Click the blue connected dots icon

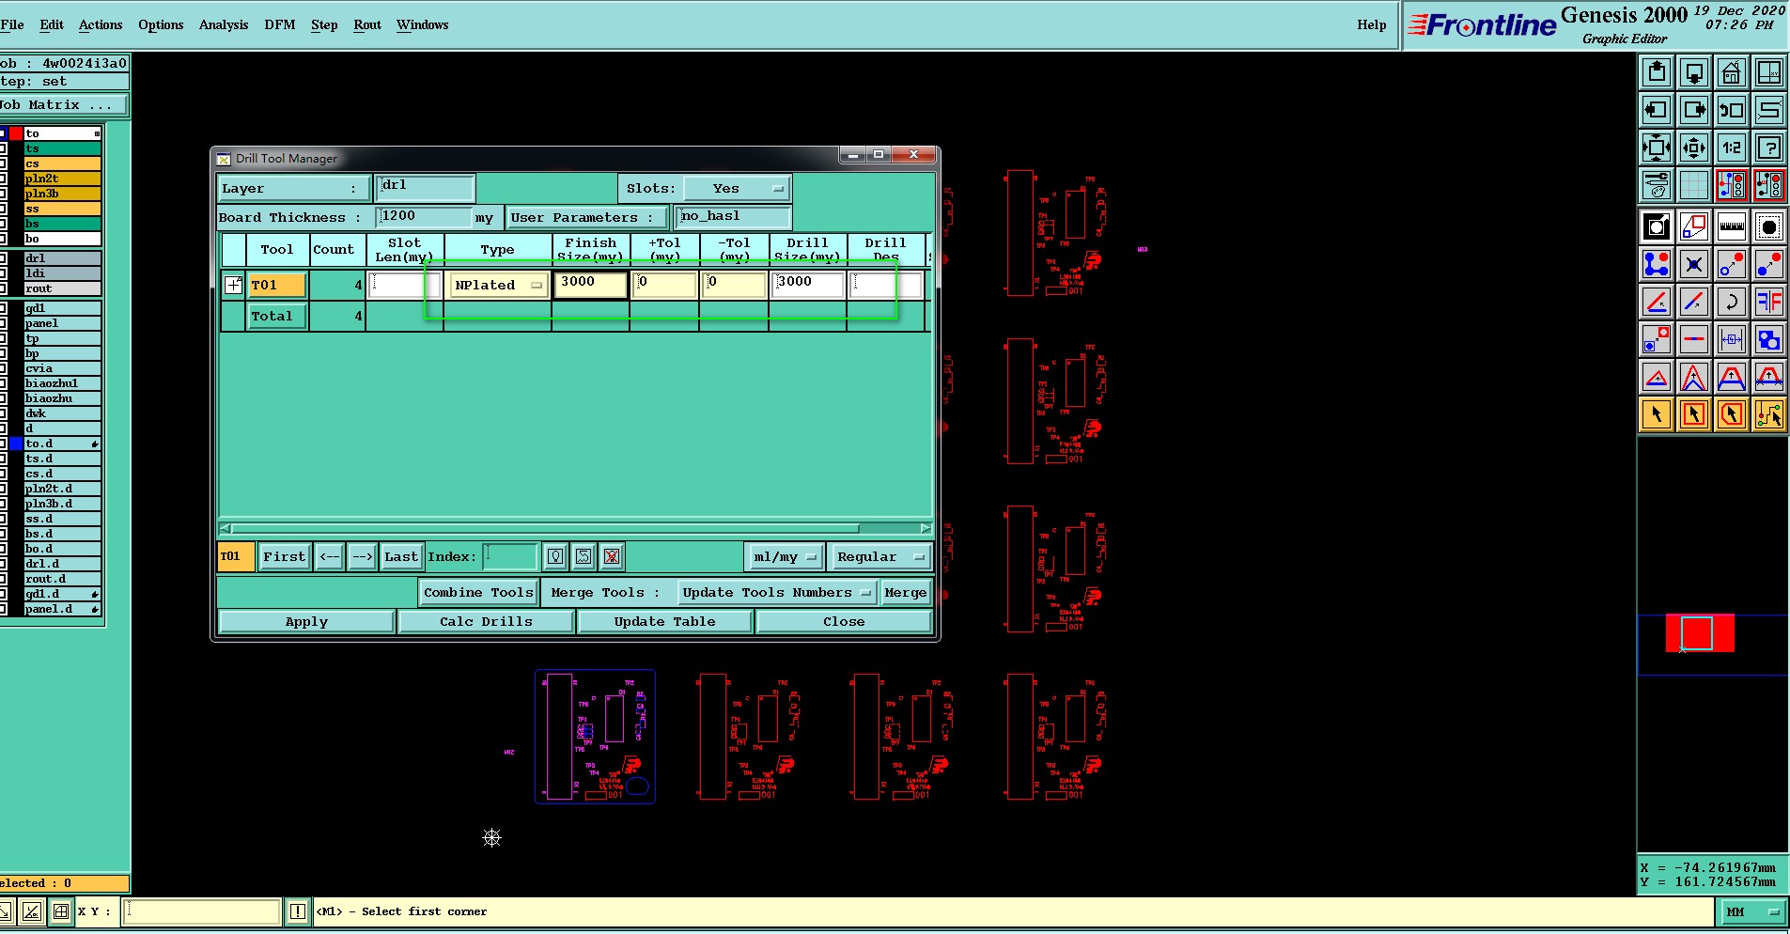pyautogui.click(x=1656, y=264)
